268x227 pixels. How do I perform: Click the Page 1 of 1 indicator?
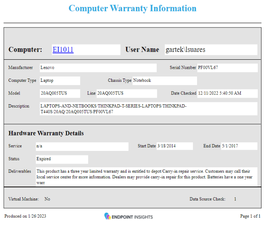coord(250,216)
